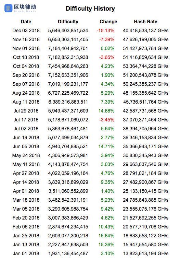Click the -15.13% change value
Image resolution: width=181 pixels, height=260 pixels.
(x=105, y=31)
